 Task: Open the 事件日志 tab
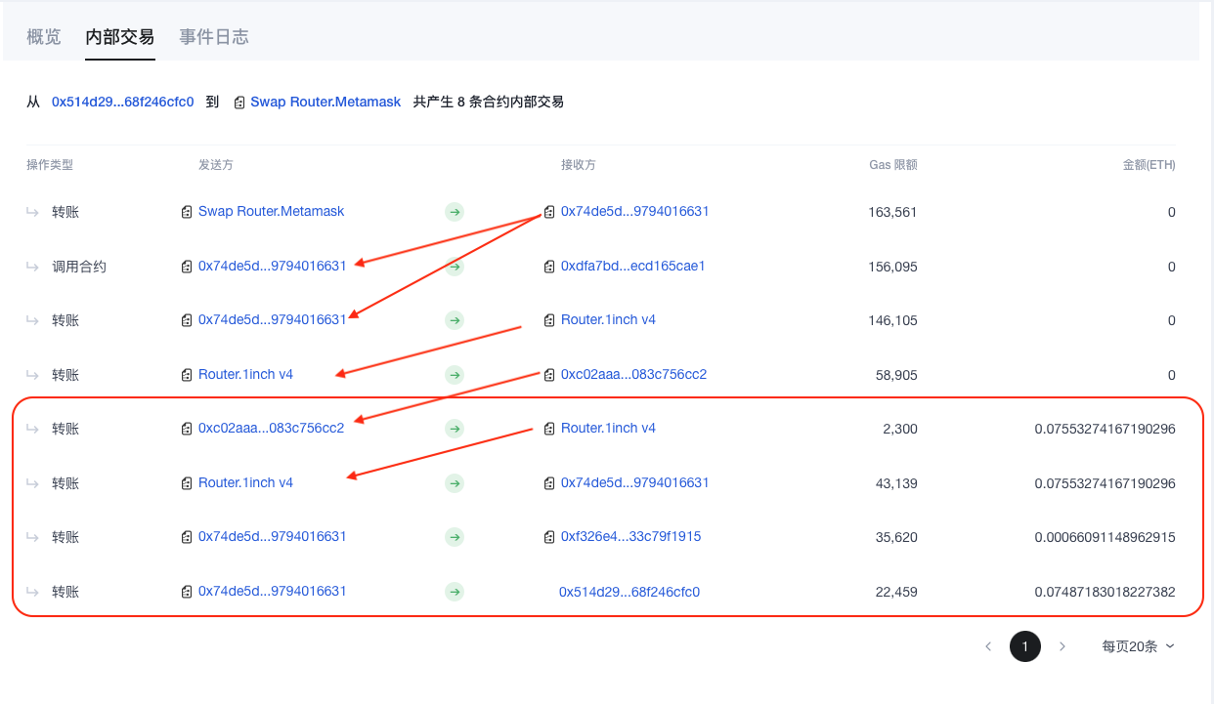coord(213,37)
